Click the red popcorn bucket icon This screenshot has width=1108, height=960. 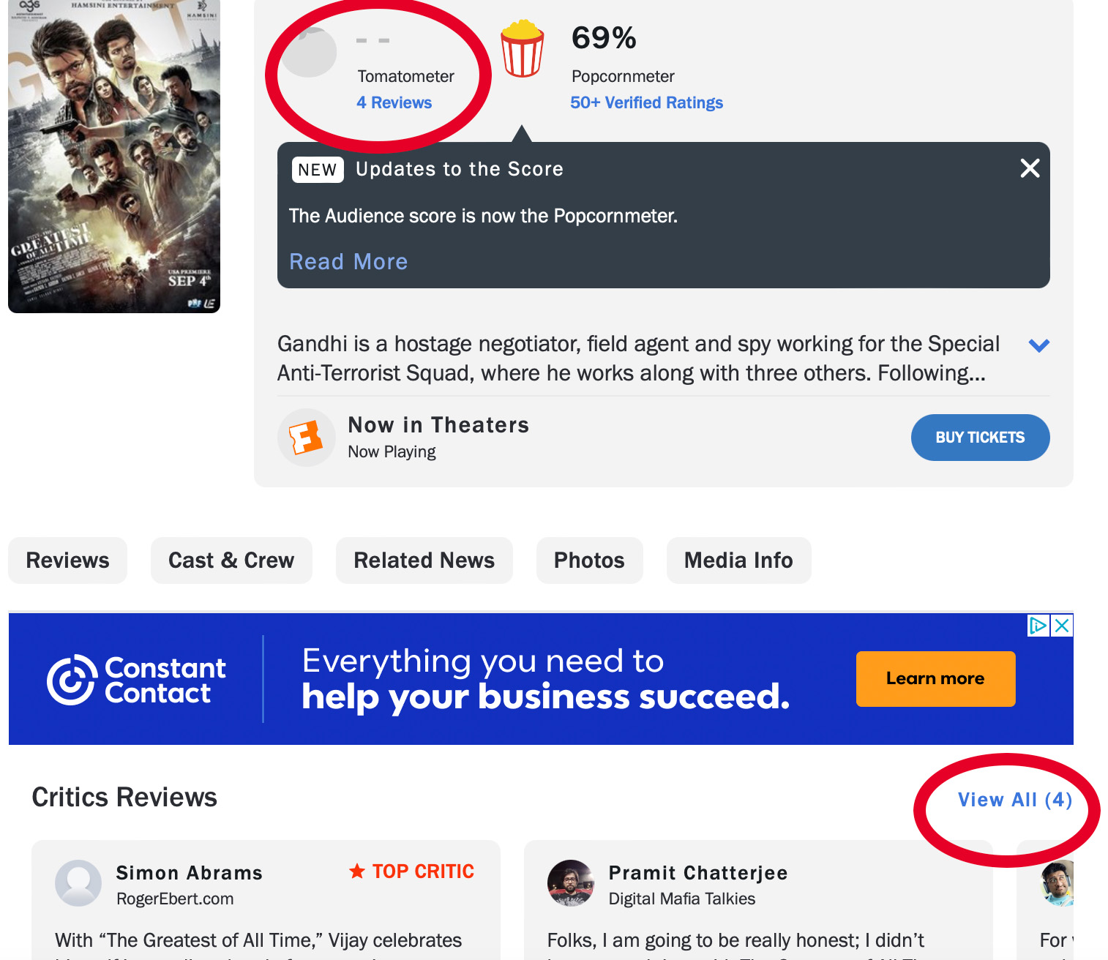pyautogui.click(x=522, y=49)
